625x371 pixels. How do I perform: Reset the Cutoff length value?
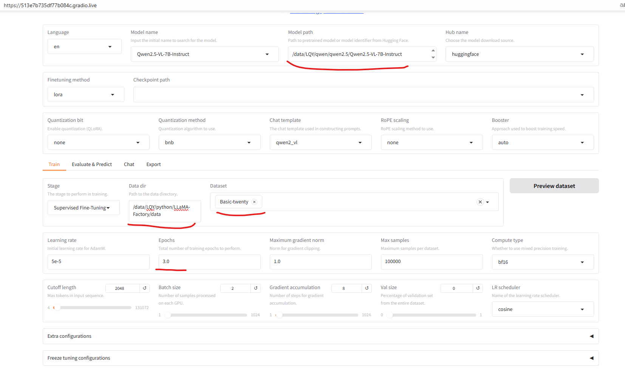coord(144,288)
